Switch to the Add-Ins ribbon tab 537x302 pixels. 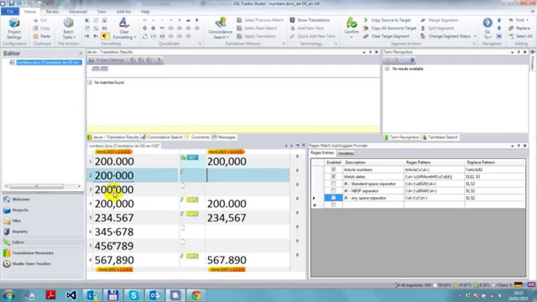tap(124, 12)
